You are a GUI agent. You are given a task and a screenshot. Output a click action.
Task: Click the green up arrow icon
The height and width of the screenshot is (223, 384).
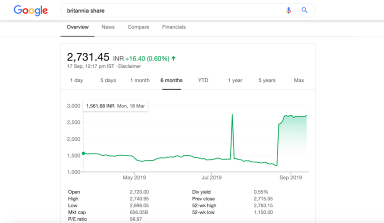(173, 58)
